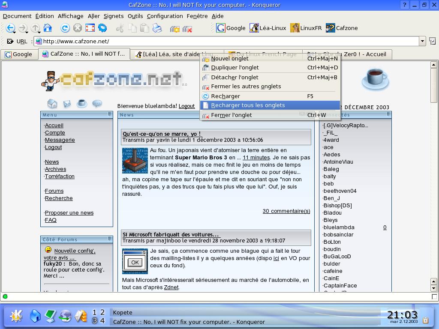Switch to virtual desktop 2
The height and width of the screenshot is (329, 439).
[x=102, y=312]
